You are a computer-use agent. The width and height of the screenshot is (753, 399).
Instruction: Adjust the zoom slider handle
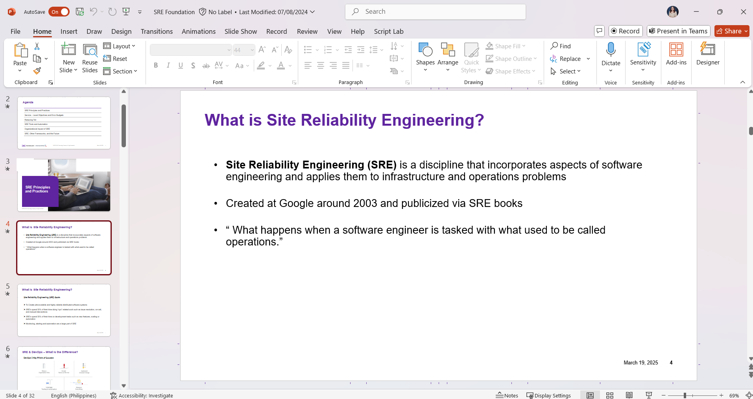point(685,395)
